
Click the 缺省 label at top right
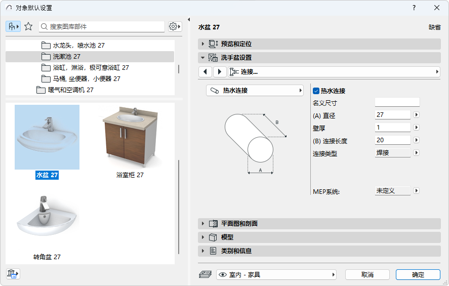pyautogui.click(x=434, y=27)
